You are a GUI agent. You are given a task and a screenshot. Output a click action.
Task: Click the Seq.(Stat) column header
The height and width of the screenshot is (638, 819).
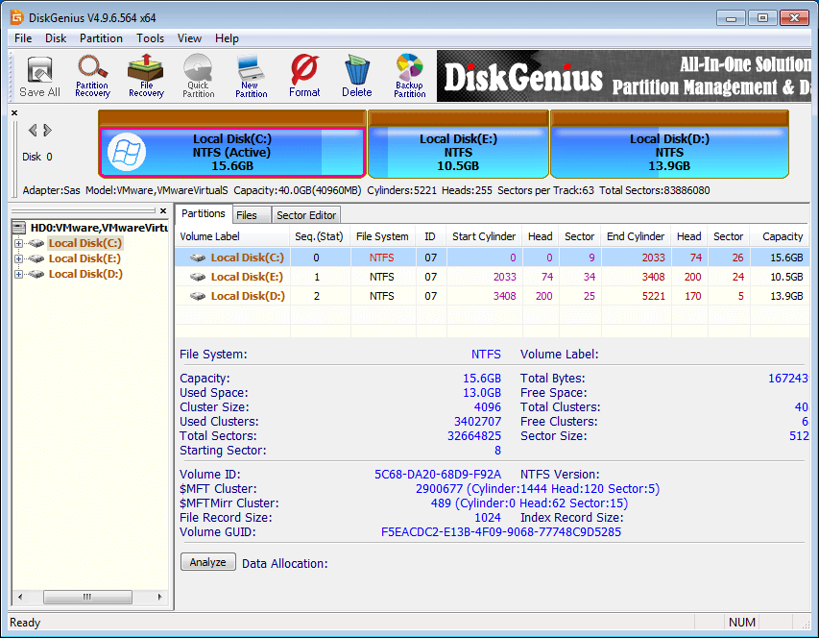[319, 236]
